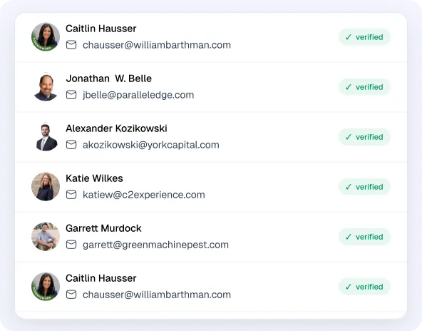Click the envelope icon beside jbelle@paralleledge.com
The height and width of the screenshot is (331, 422).
click(71, 95)
